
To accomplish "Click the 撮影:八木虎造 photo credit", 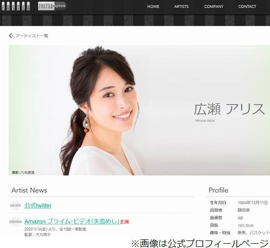I will tap(23, 173).
